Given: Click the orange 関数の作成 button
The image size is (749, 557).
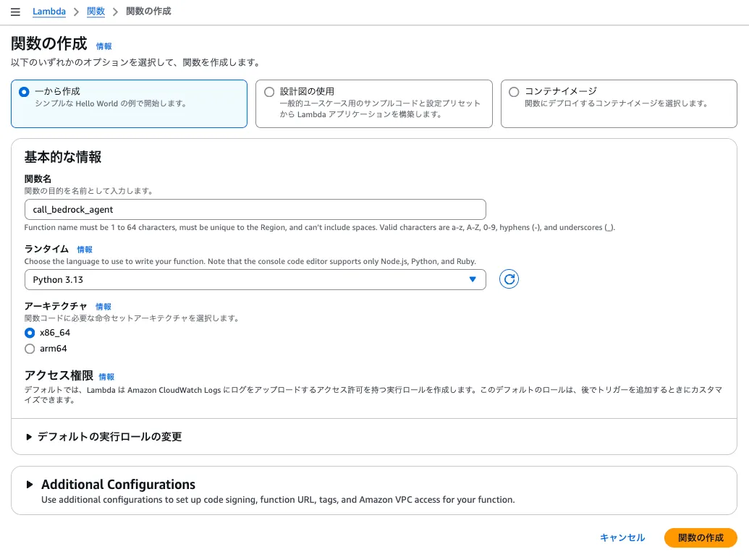Looking at the screenshot, I should (701, 538).
